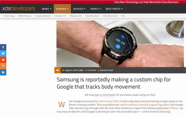Expand the Topics dropdown menu

point(96,9)
